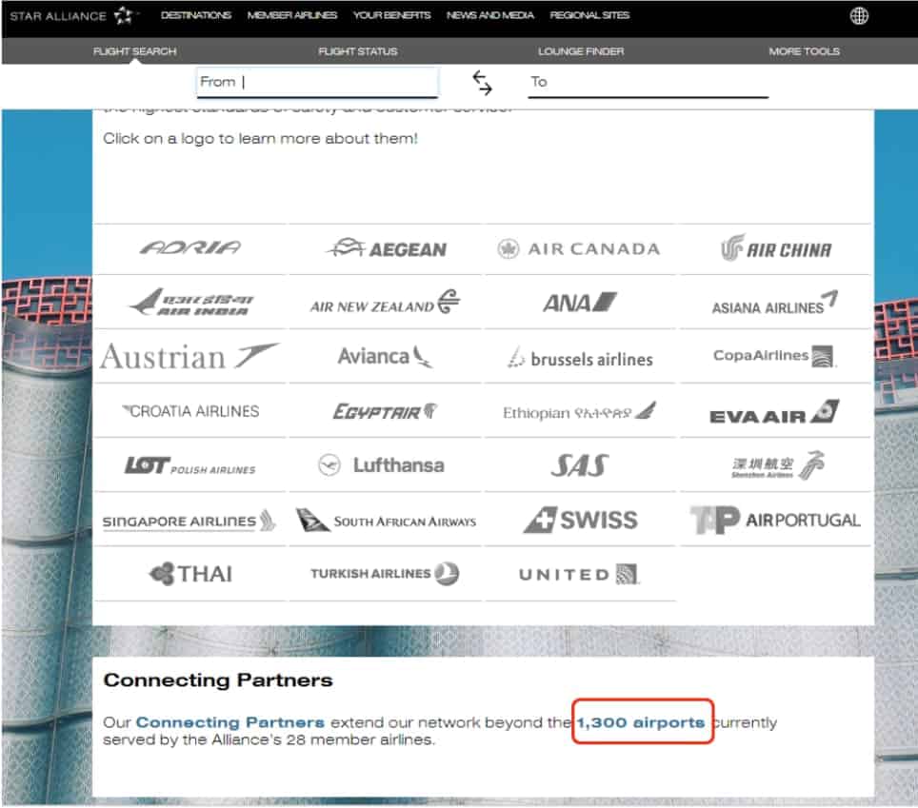Viewport: 918px width, 808px height.
Task: Select the Air India logo
Action: click(190, 303)
